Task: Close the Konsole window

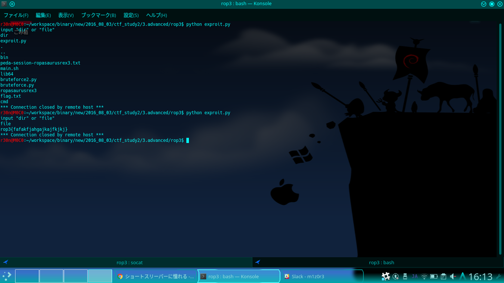Action: click(500, 4)
